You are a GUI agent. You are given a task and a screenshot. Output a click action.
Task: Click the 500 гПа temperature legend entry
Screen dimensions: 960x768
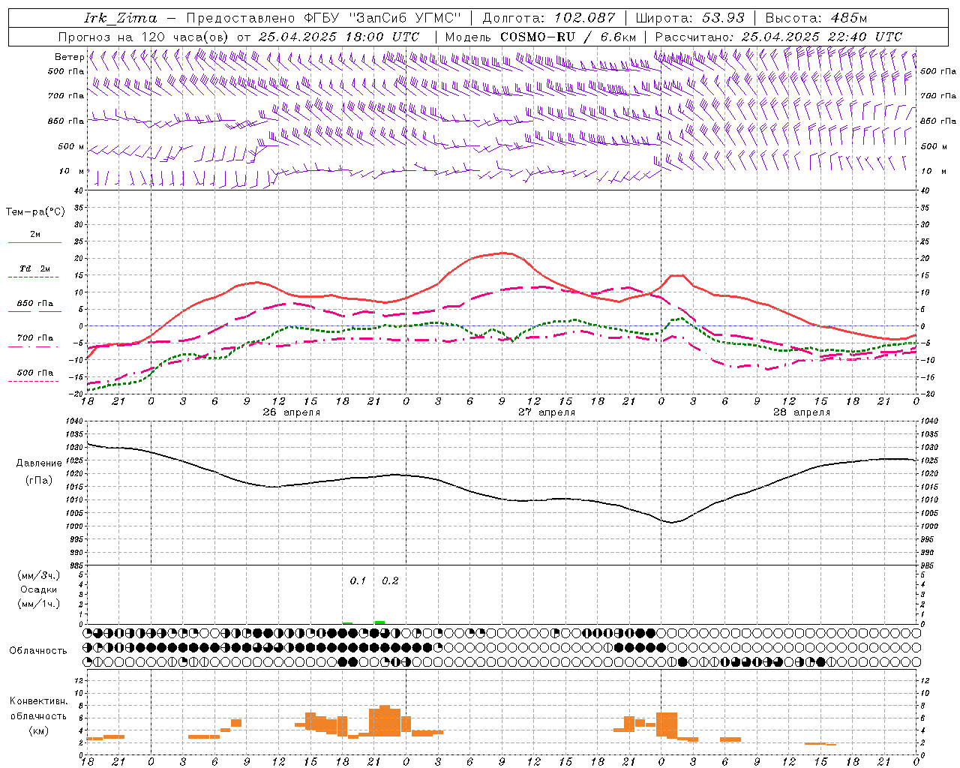[35, 373]
